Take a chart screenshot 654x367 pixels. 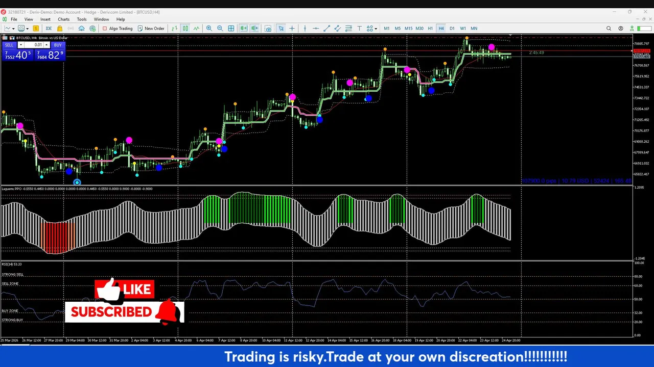(x=268, y=29)
